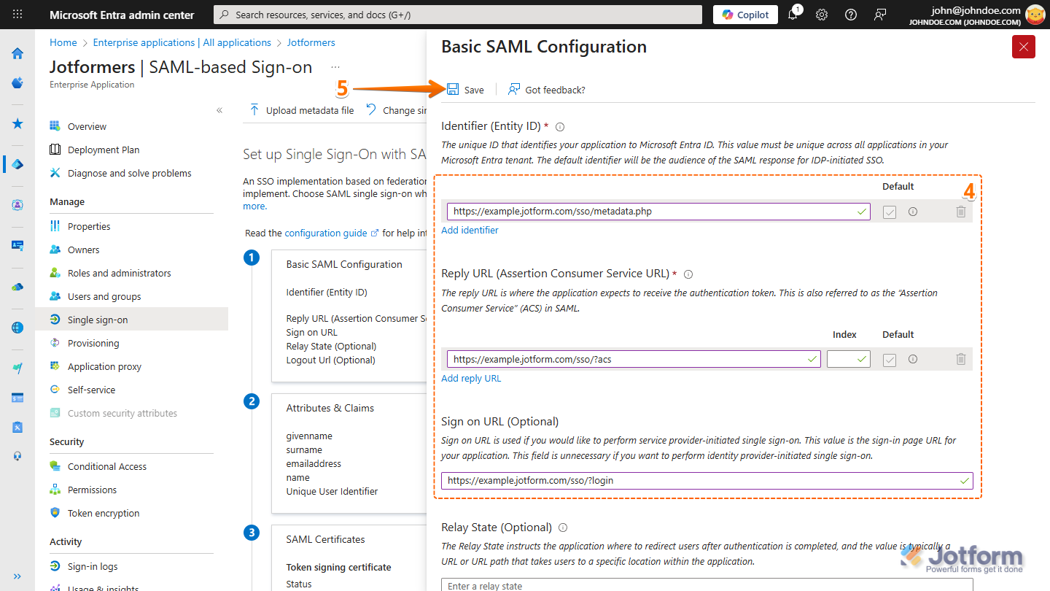This screenshot has height=591, width=1050.
Task: Click the Home icon in left rail
Action: point(17,53)
